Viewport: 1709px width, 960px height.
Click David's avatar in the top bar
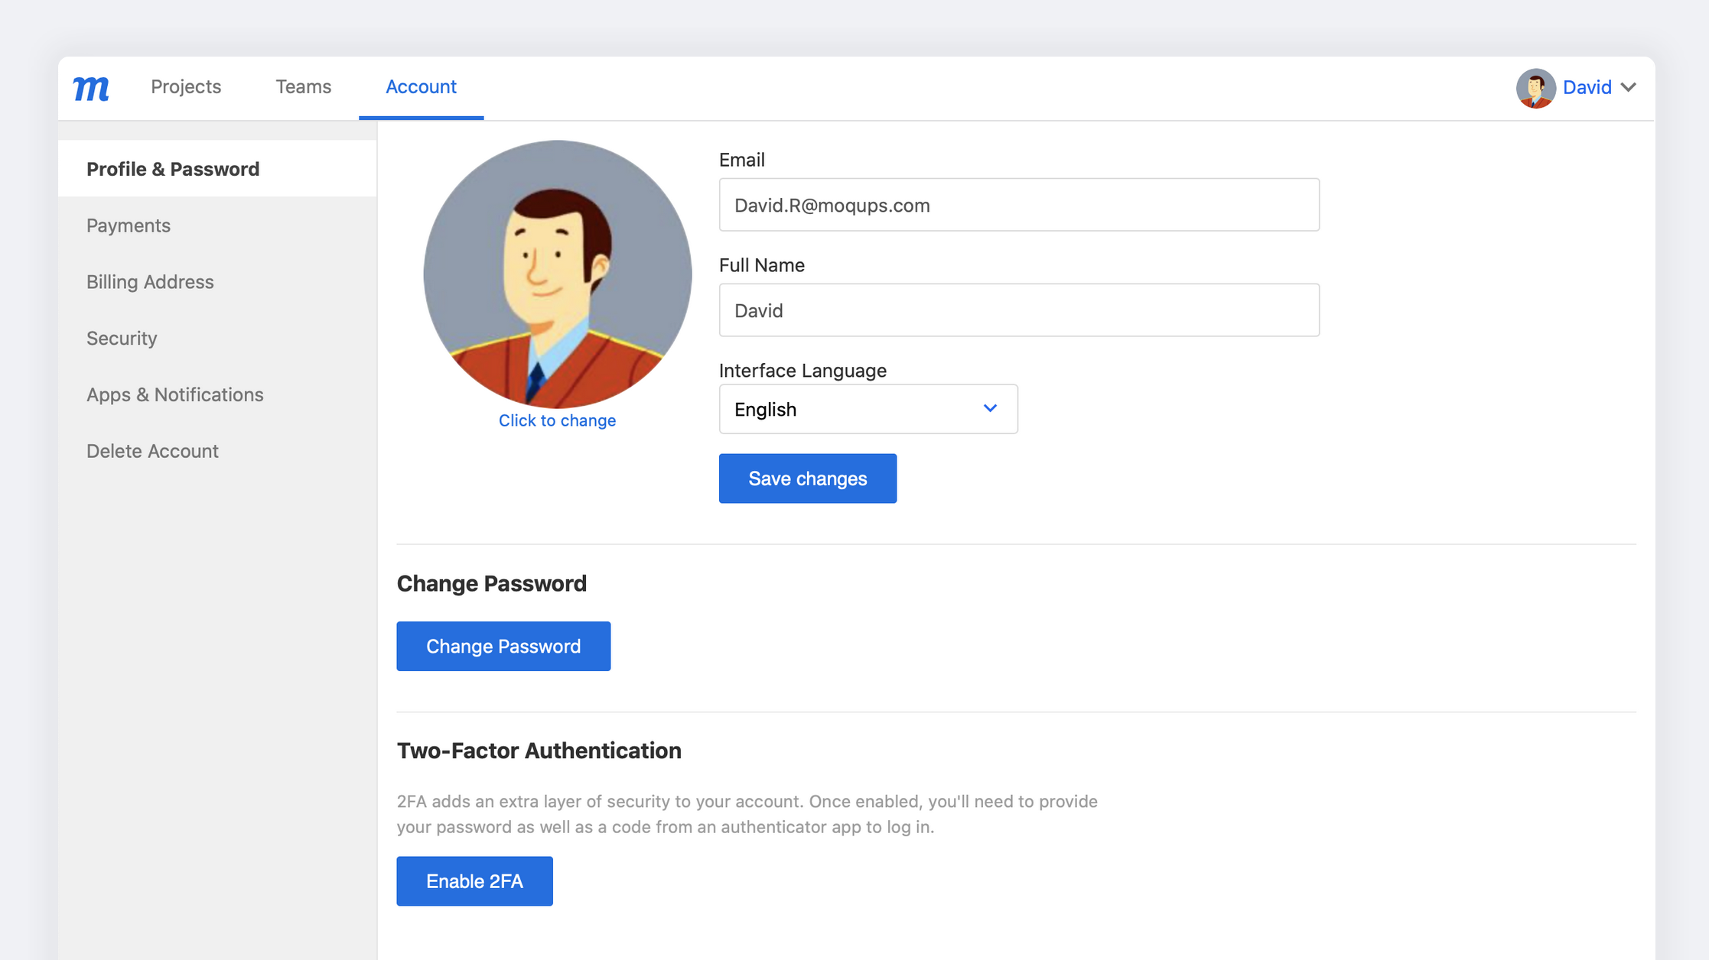point(1535,88)
